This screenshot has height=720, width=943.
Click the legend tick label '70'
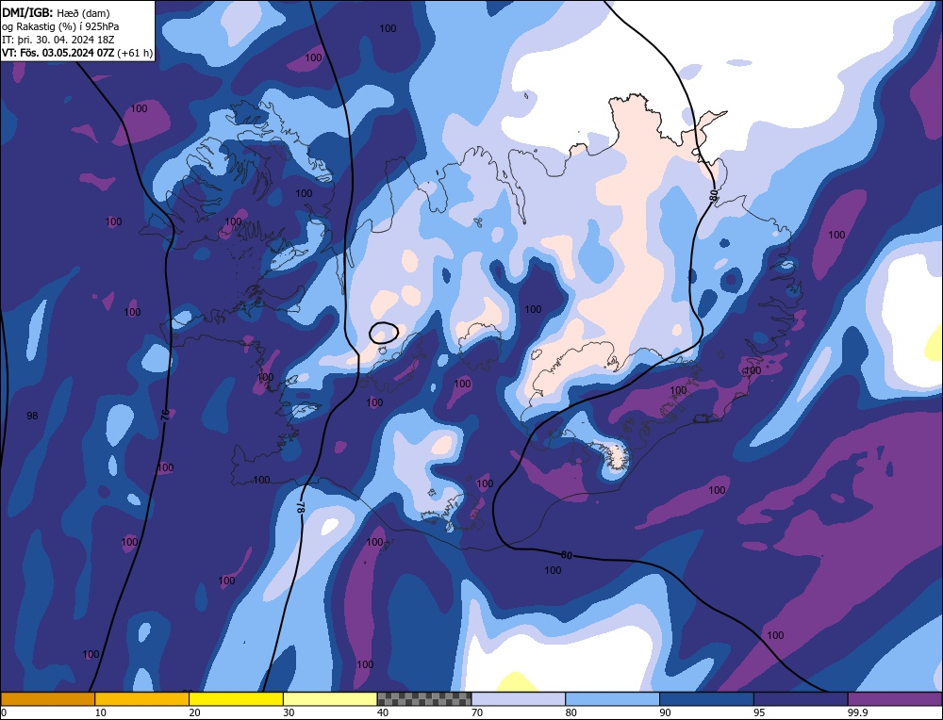(x=477, y=712)
